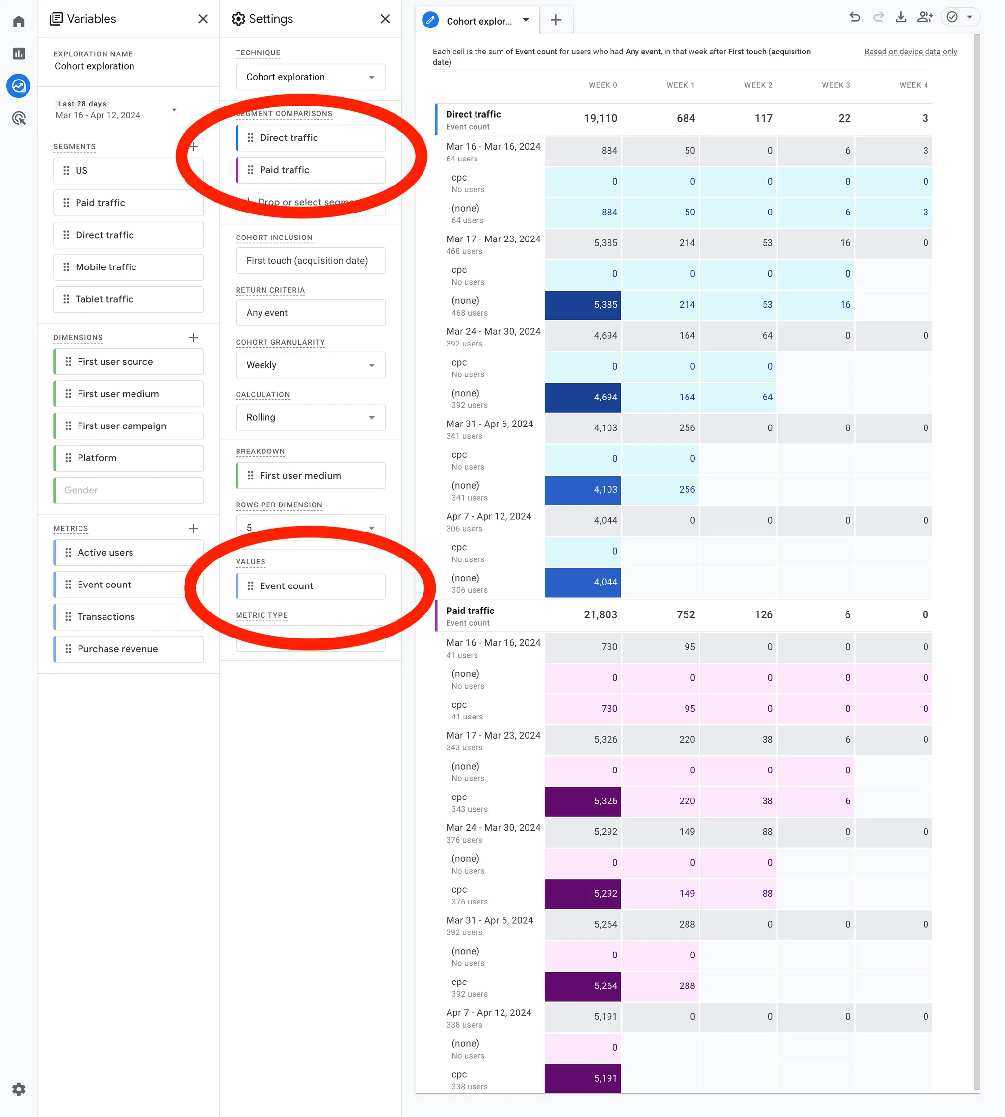Close the Settings panel
This screenshot has height=1117, width=1005.
pos(385,19)
